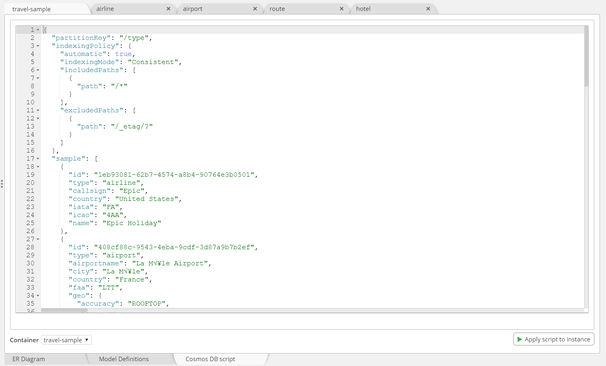
Task: Click the green play icon on Apply script
Action: (519, 339)
